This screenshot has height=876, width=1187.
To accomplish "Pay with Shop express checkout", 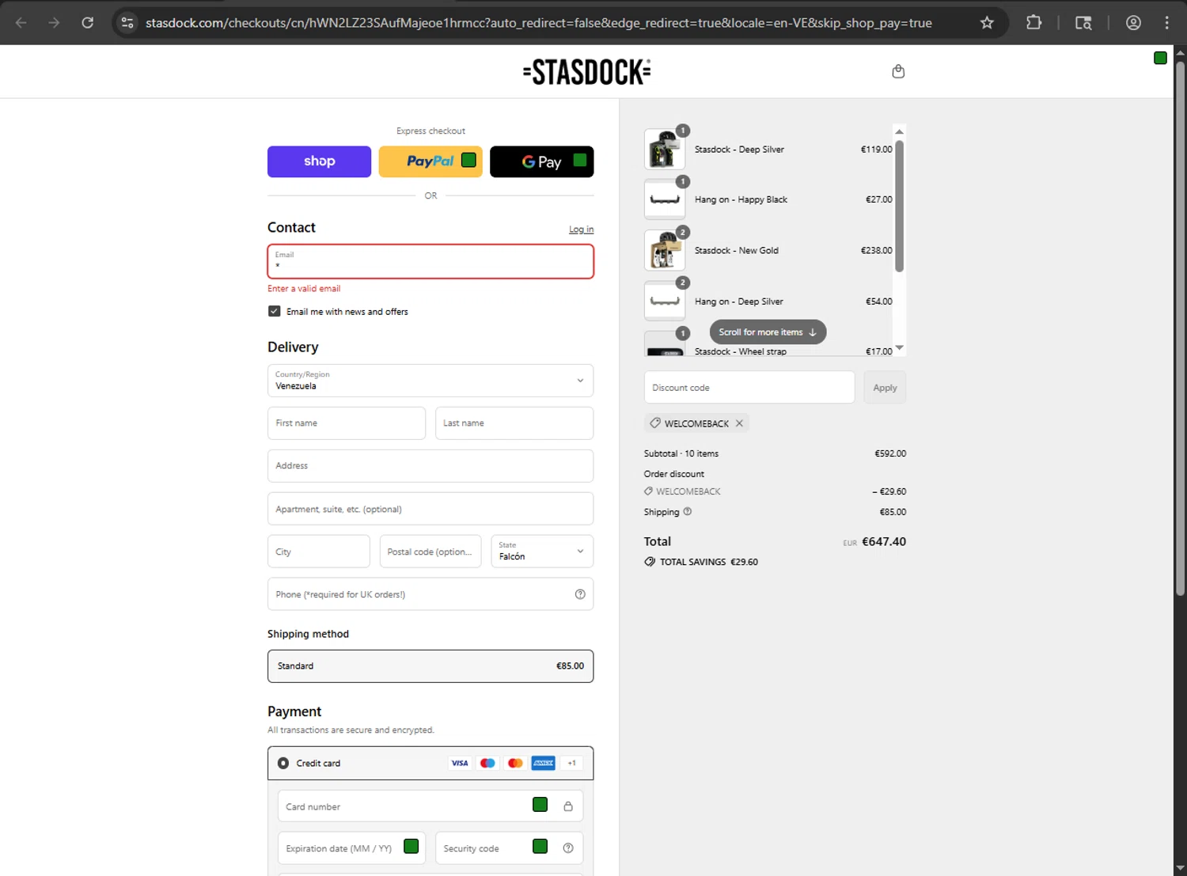I will click(x=319, y=161).
